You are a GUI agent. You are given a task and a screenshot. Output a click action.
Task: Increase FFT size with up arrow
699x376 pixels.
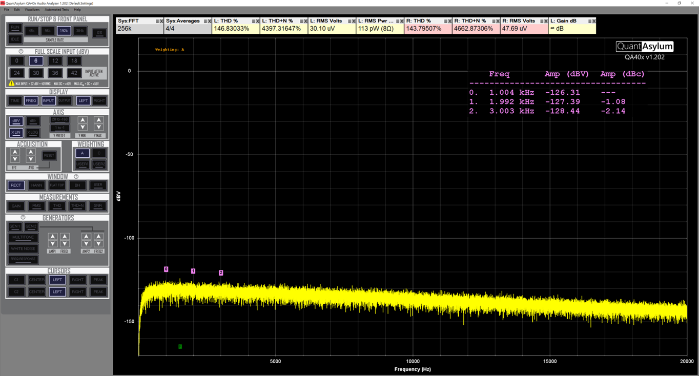click(x=15, y=153)
